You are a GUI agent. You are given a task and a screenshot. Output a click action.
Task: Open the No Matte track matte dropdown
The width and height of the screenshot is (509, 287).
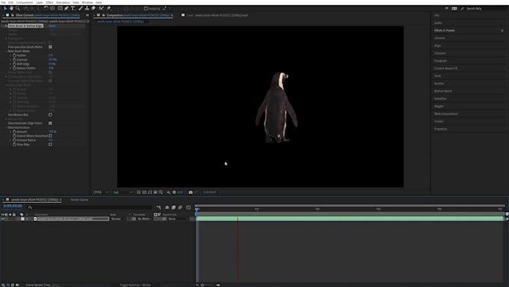pyautogui.click(x=144, y=219)
